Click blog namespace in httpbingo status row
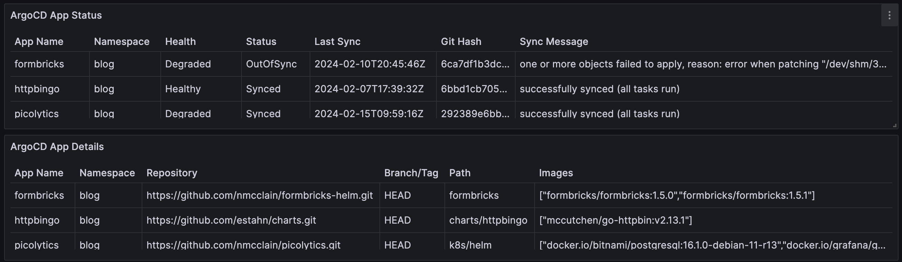902x262 pixels. (x=104, y=89)
